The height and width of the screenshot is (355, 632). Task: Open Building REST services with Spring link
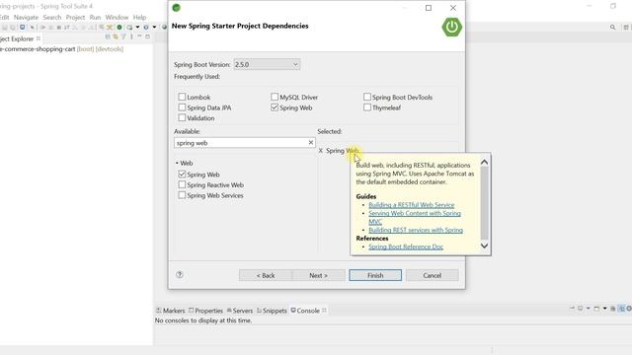pyautogui.click(x=416, y=230)
